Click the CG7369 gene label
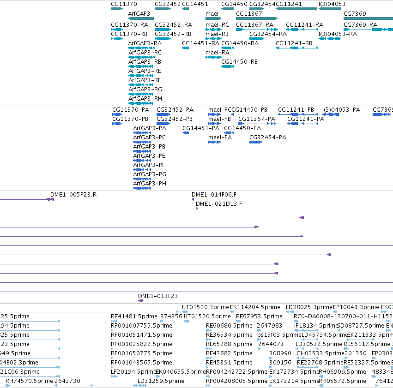 pyautogui.click(x=355, y=13)
